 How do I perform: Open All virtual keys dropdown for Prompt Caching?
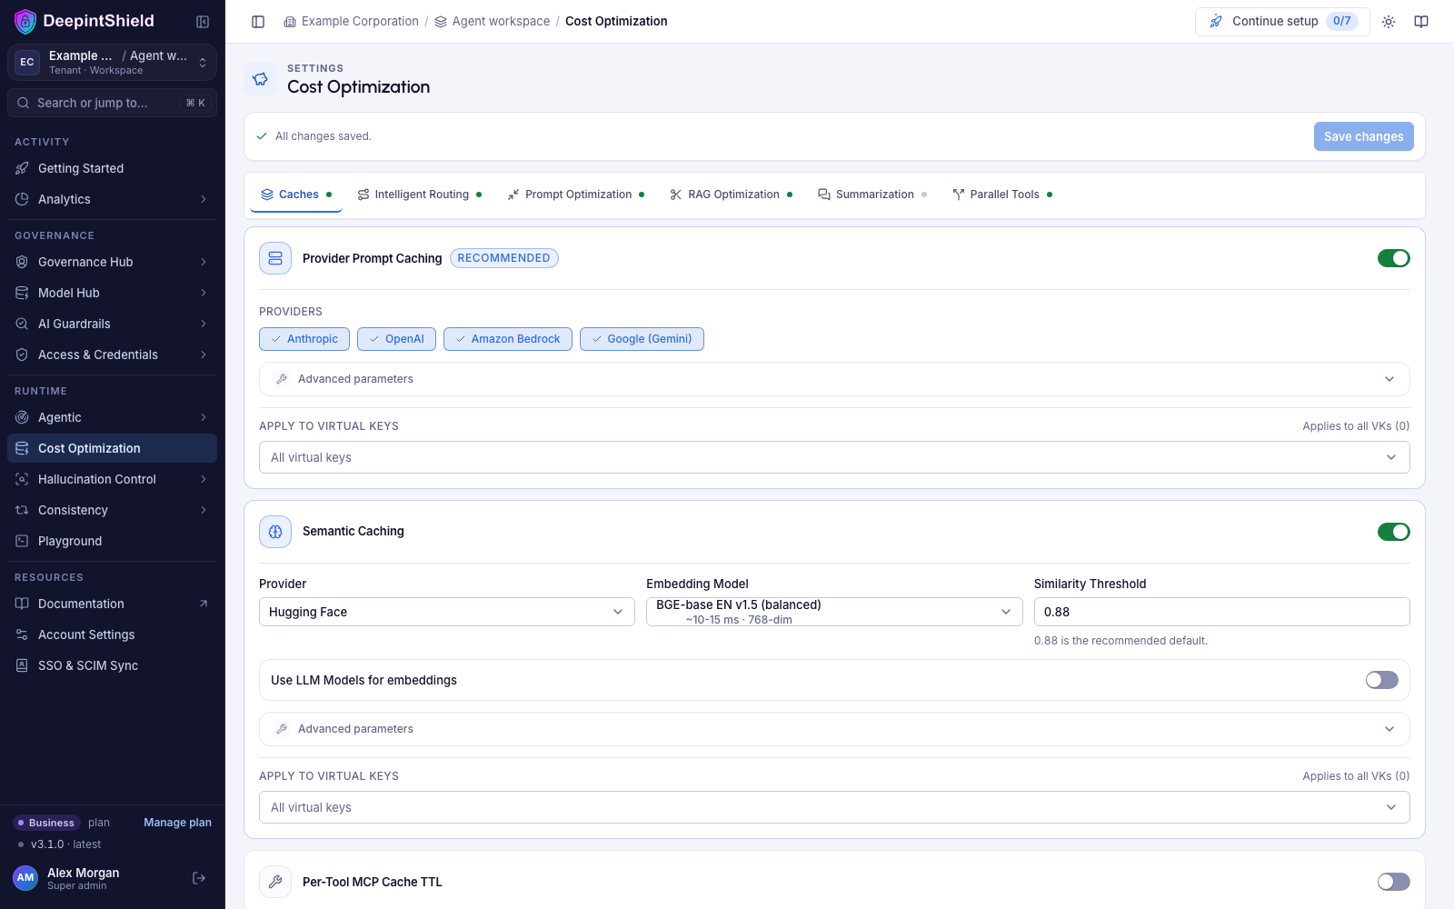pyautogui.click(x=834, y=457)
